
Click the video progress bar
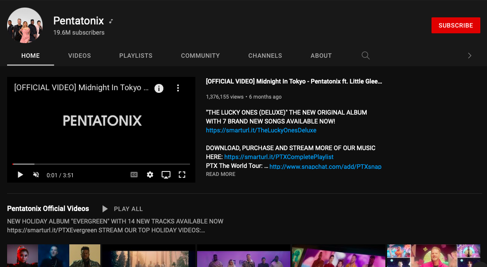tap(101, 164)
